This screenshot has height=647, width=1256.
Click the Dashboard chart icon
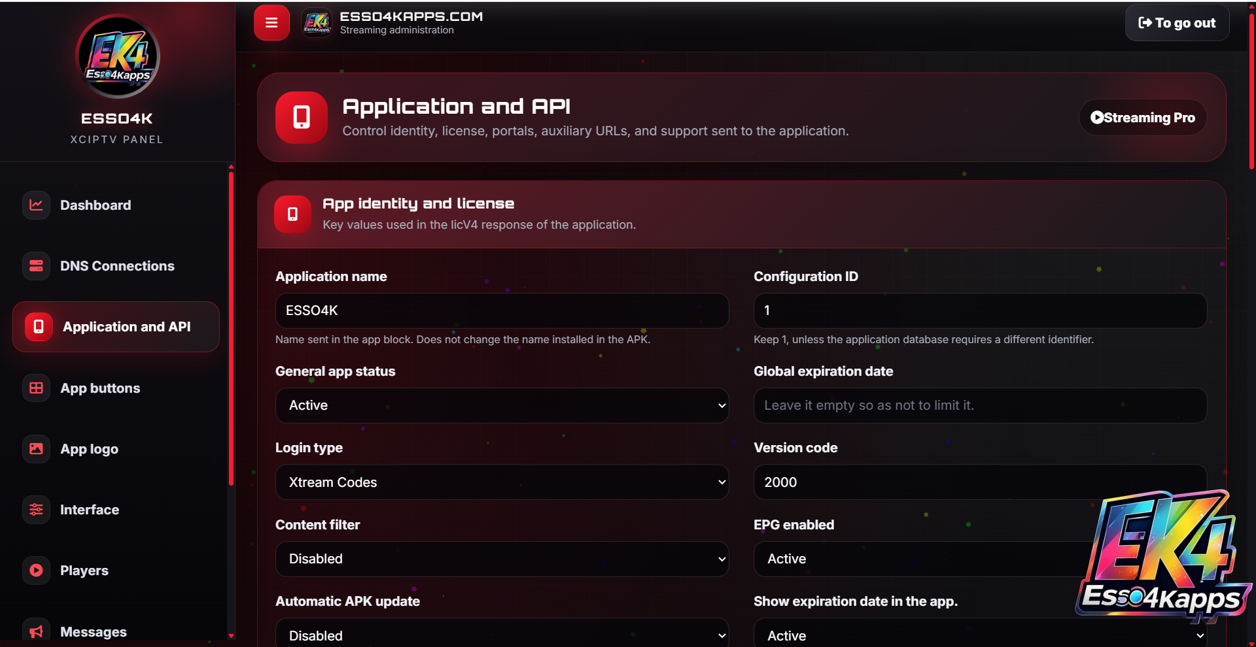click(x=36, y=205)
